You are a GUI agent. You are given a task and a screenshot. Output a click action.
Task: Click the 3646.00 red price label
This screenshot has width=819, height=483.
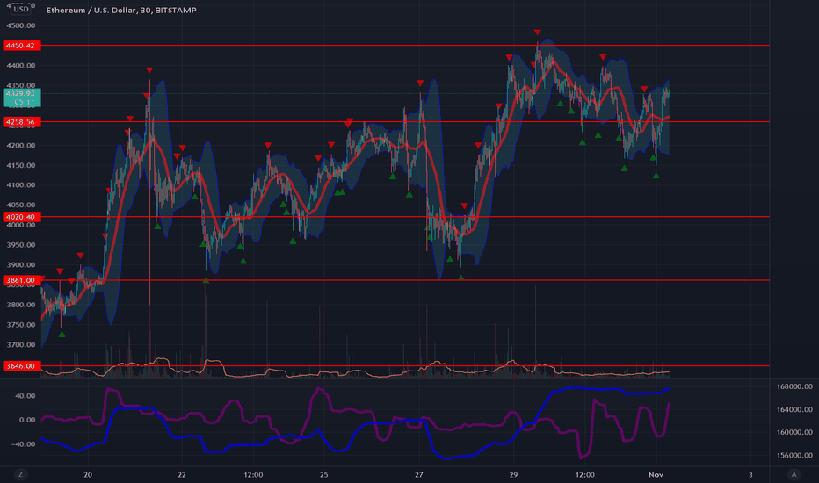tap(21, 366)
